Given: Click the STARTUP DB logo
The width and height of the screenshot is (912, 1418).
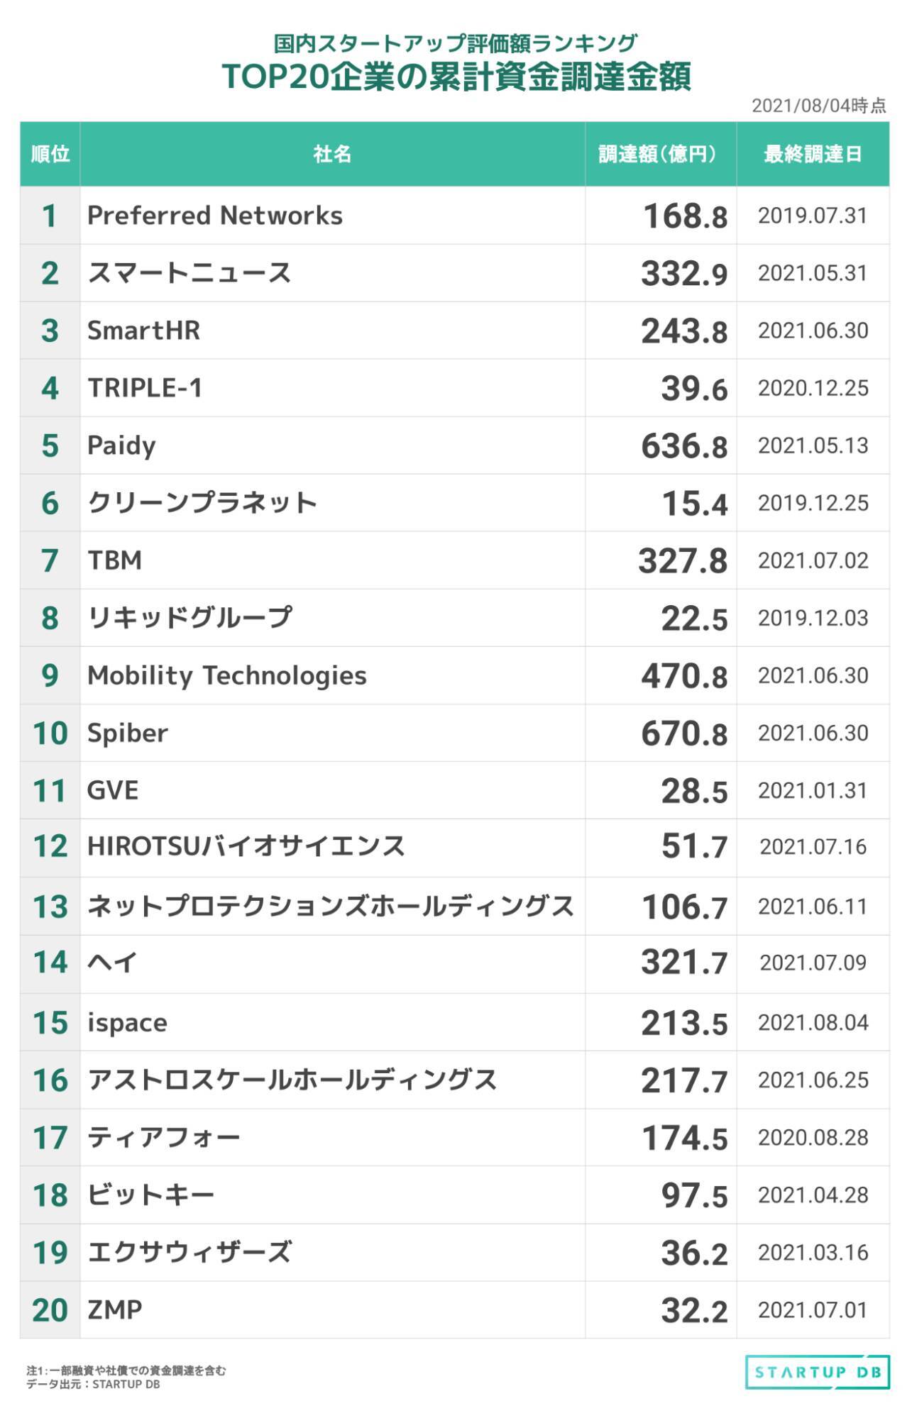Looking at the screenshot, I should click(817, 1372).
